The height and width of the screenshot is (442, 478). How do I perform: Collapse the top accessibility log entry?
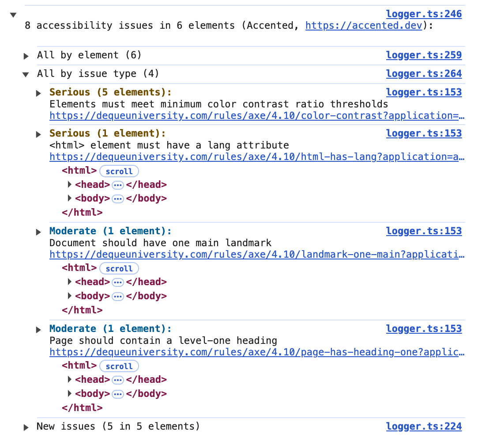pos(13,15)
